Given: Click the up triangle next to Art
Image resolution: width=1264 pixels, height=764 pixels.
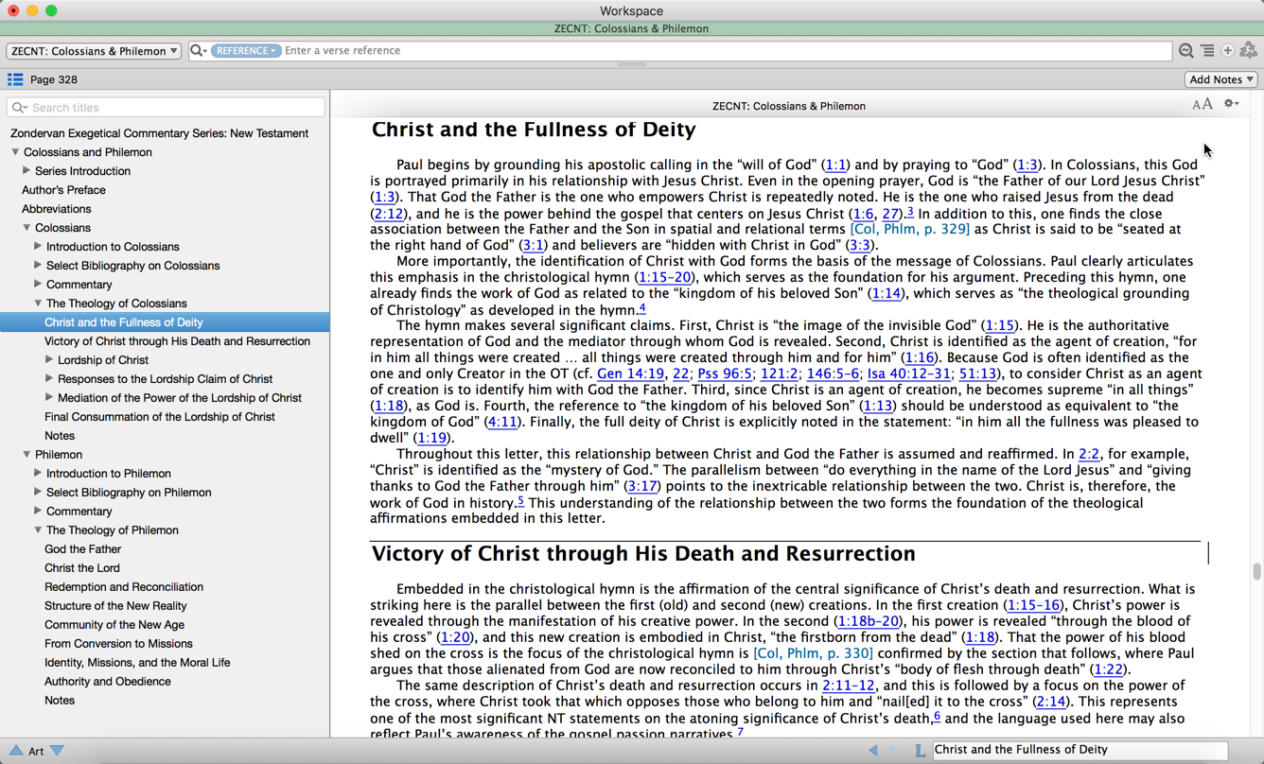Looking at the screenshot, I should point(16,751).
